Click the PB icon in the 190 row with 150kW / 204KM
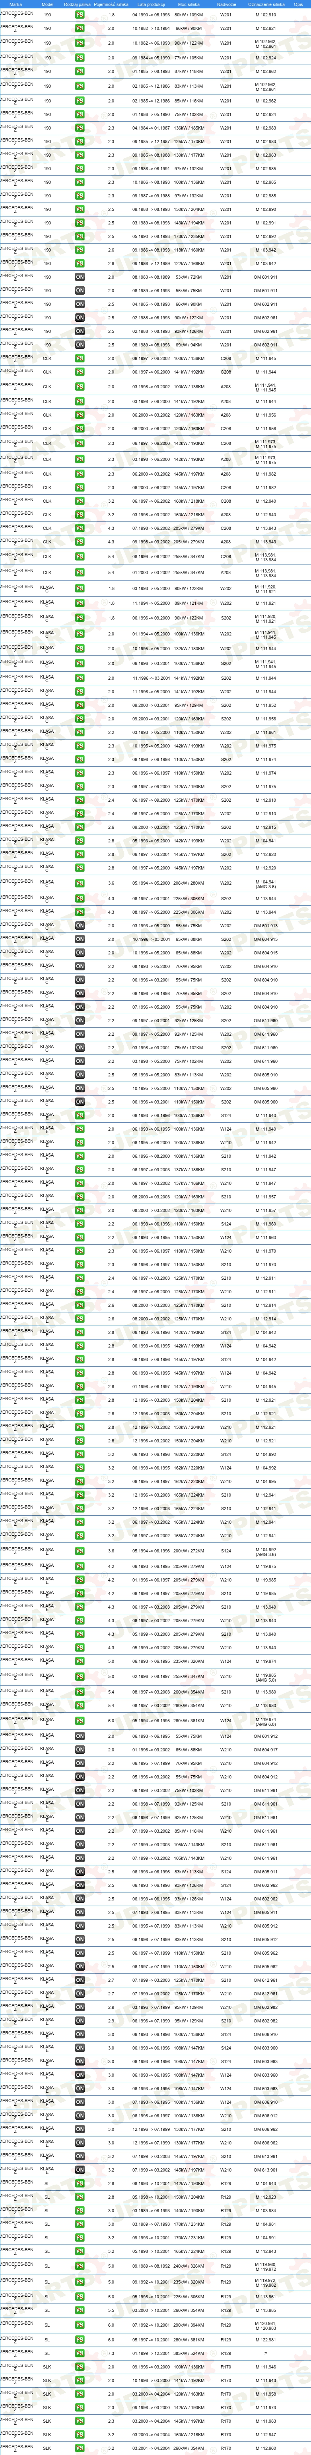Viewport: 311px width, 2455px height. click(x=80, y=209)
